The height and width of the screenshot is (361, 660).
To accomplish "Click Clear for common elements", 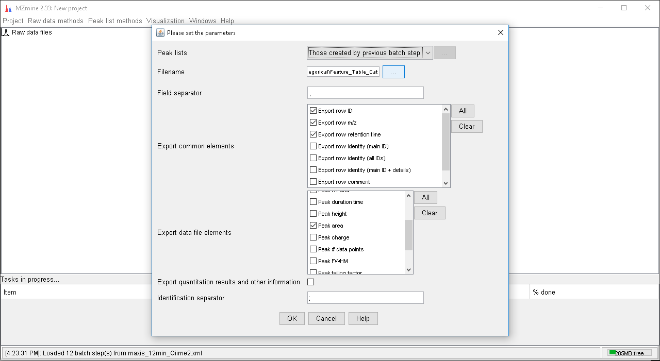I will click(x=467, y=126).
